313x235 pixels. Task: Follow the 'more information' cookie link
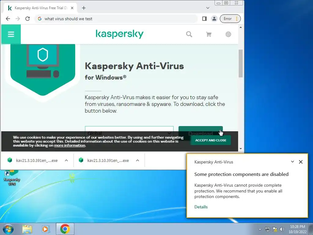click(x=70, y=145)
